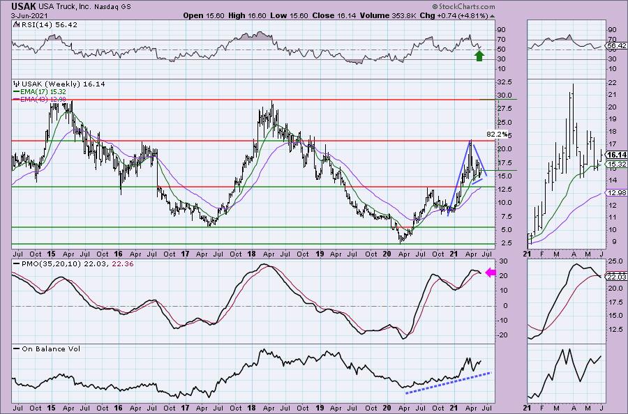Click the 22.36 PMO signal value

coord(124,264)
